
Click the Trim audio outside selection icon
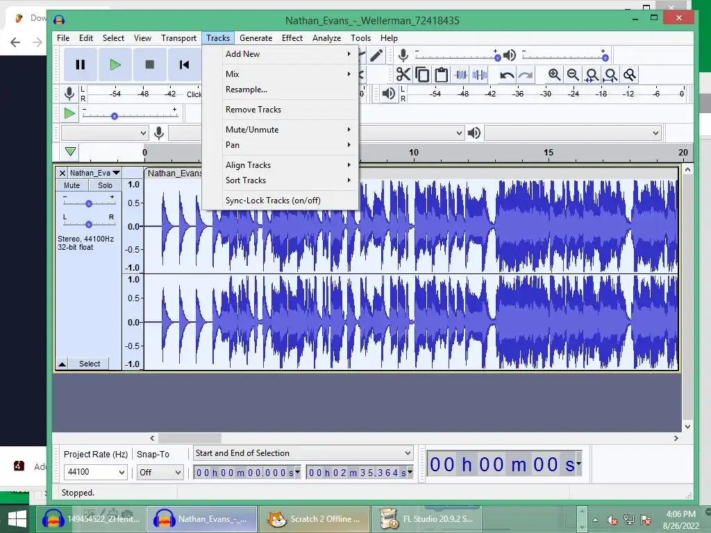[x=461, y=74]
